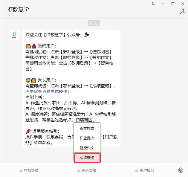
Task: Open link 点击此处查看具体操作!
Action: coord(47,91)
